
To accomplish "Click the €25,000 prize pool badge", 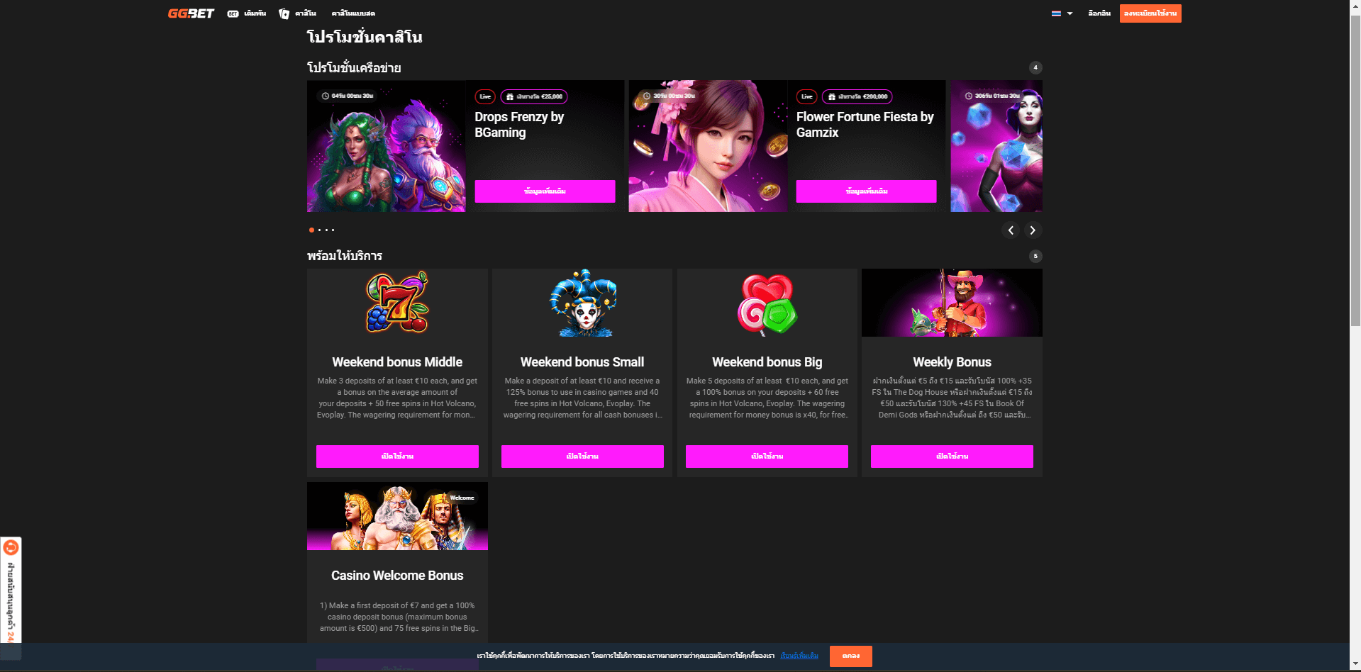I will coord(534,96).
